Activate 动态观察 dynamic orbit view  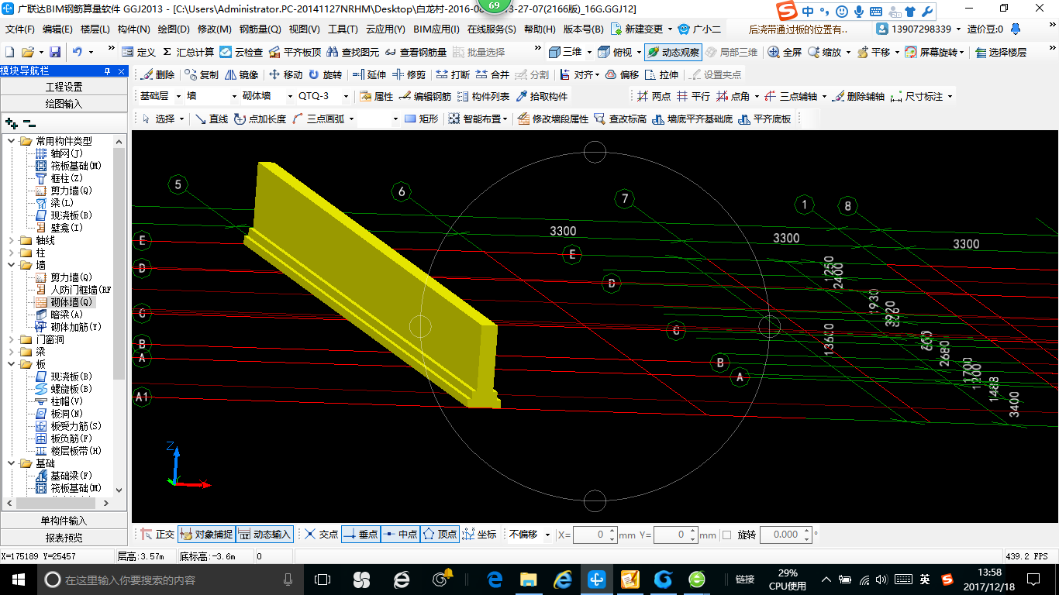click(672, 52)
